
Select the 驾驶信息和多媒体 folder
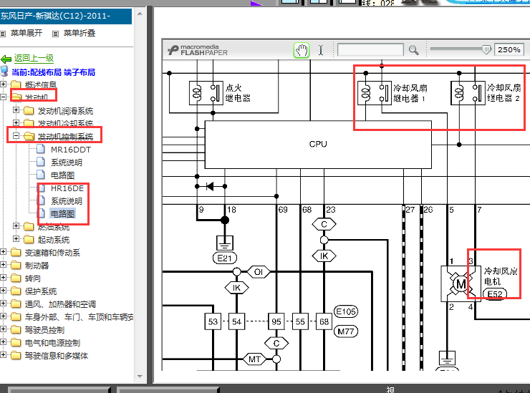[x=57, y=356]
